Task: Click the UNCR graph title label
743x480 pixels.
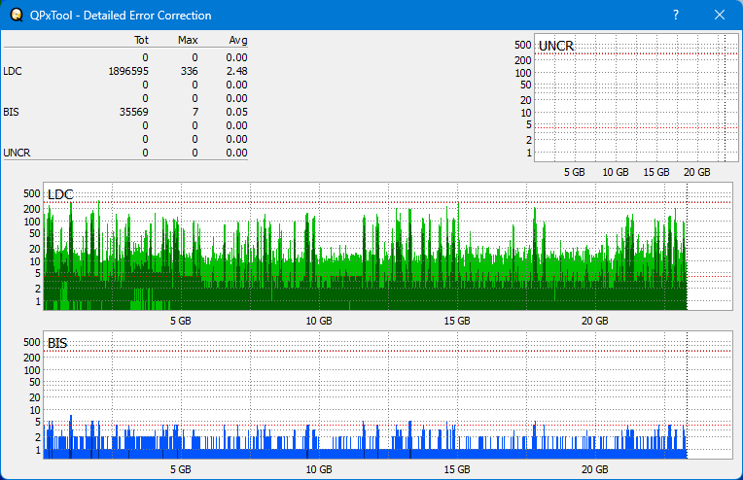Action: click(x=556, y=46)
